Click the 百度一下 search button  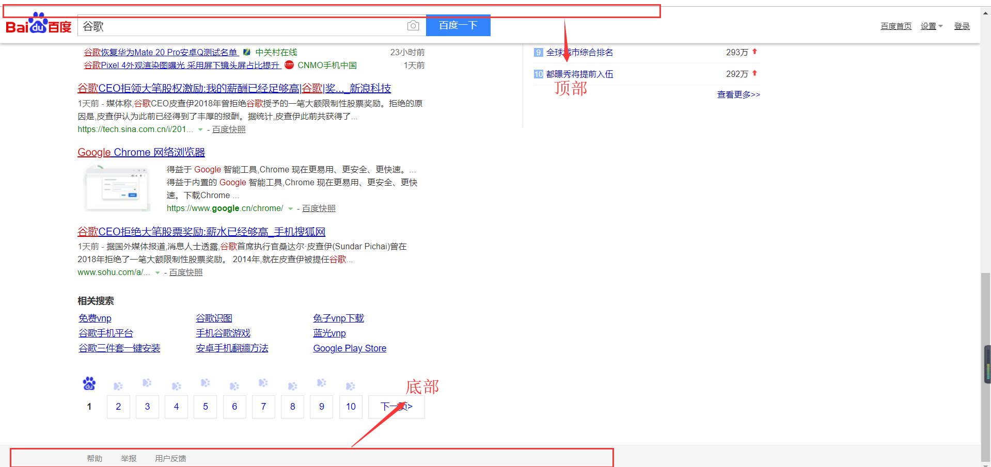tap(458, 26)
